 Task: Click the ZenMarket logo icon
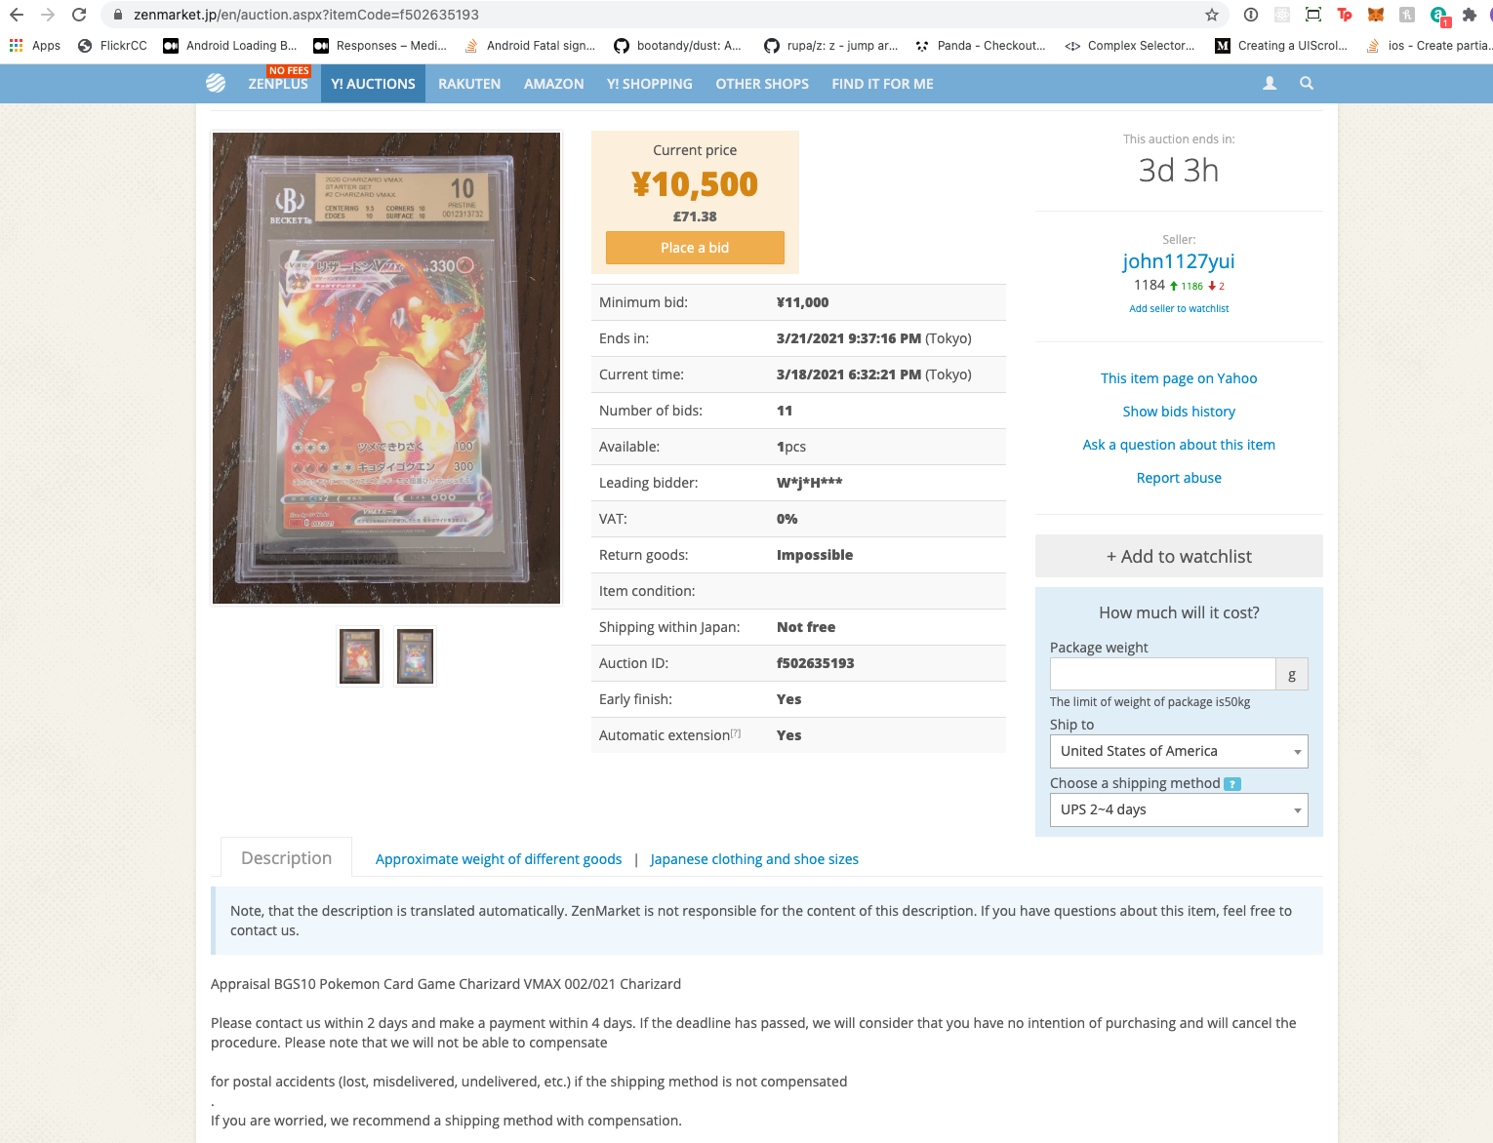click(216, 84)
